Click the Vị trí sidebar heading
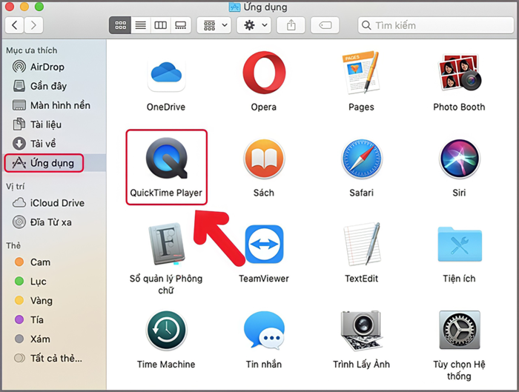The height and width of the screenshot is (392, 519). tap(16, 186)
